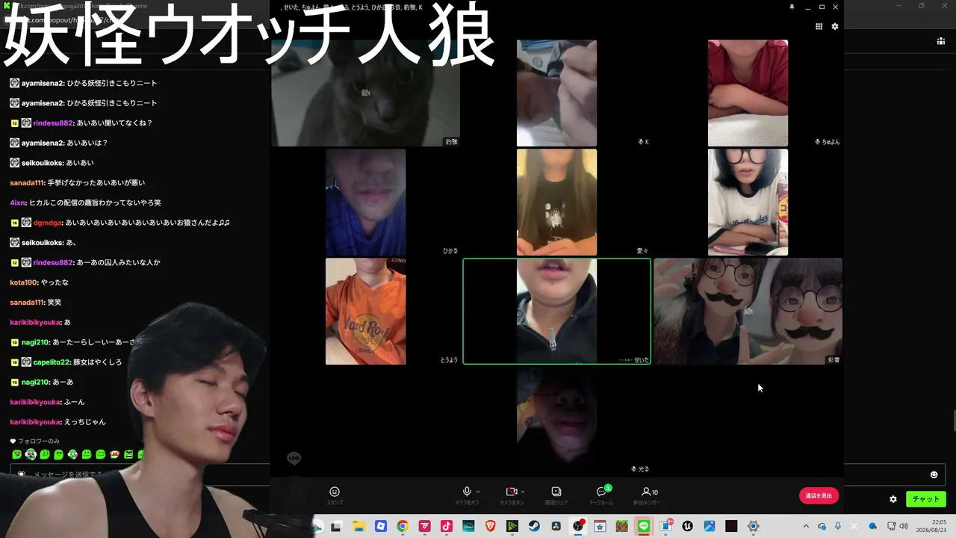
Task: Show hidden system tray icons
Action: (x=806, y=526)
